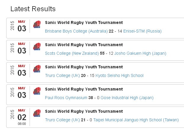Open Scots College (New Zealand) link

click(x=72, y=54)
